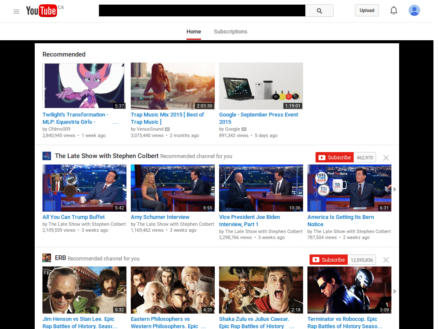Subscribe to the ERB channel
The height and width of the screenshot is (329, 439).
(328, 260)
